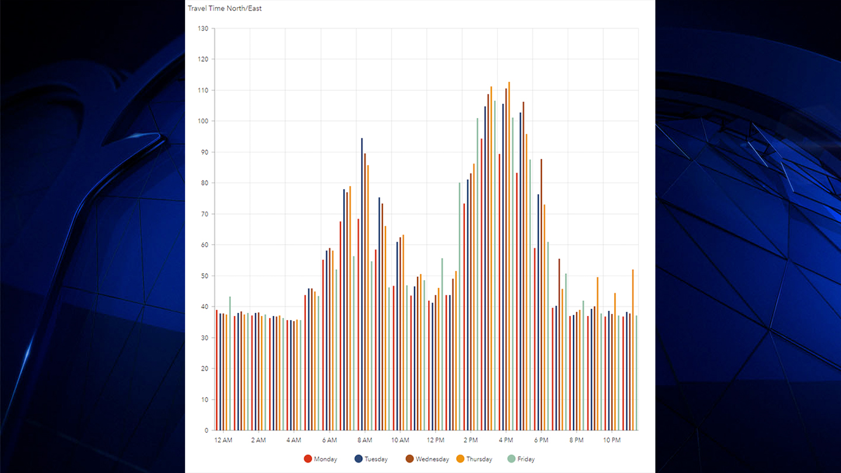Select the Thursday legend text label
Image resolution: width=841 pixels, height=473 pixels.
point(479,460)
